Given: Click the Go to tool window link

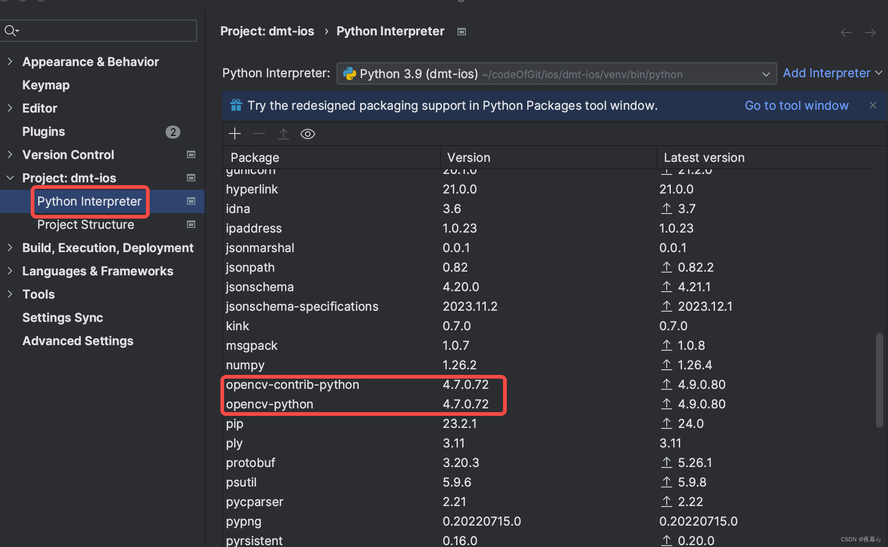Looking at the screenshot, I should point(796,105).
